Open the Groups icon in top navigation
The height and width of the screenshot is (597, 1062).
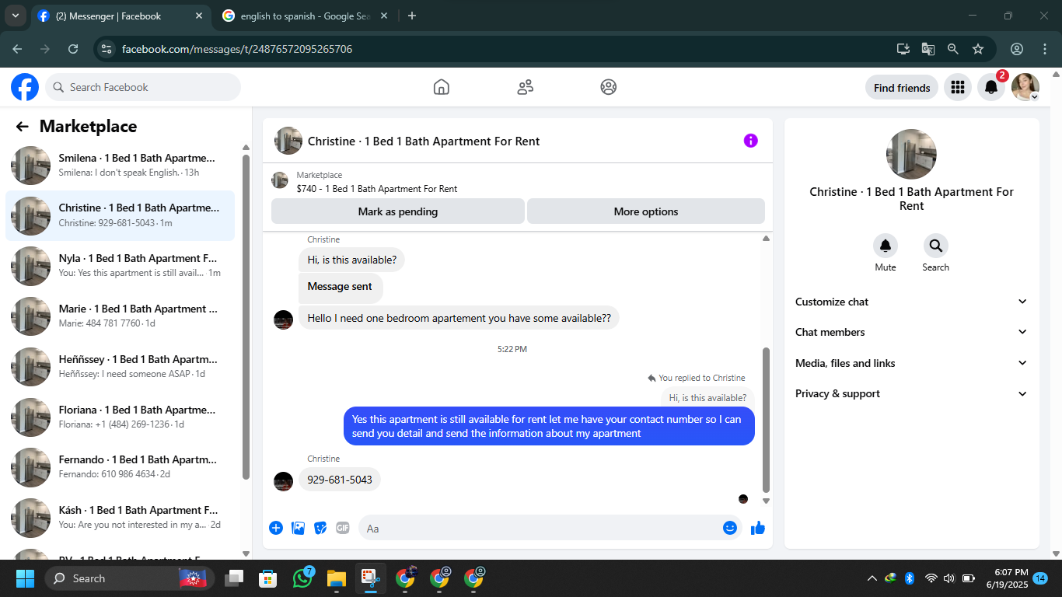tap(609, 87)
